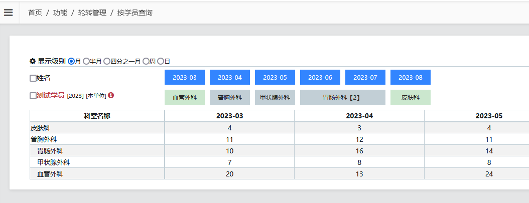
Task: Click the 甲状腺外科 gray rotation block
Action: (275, 97)
